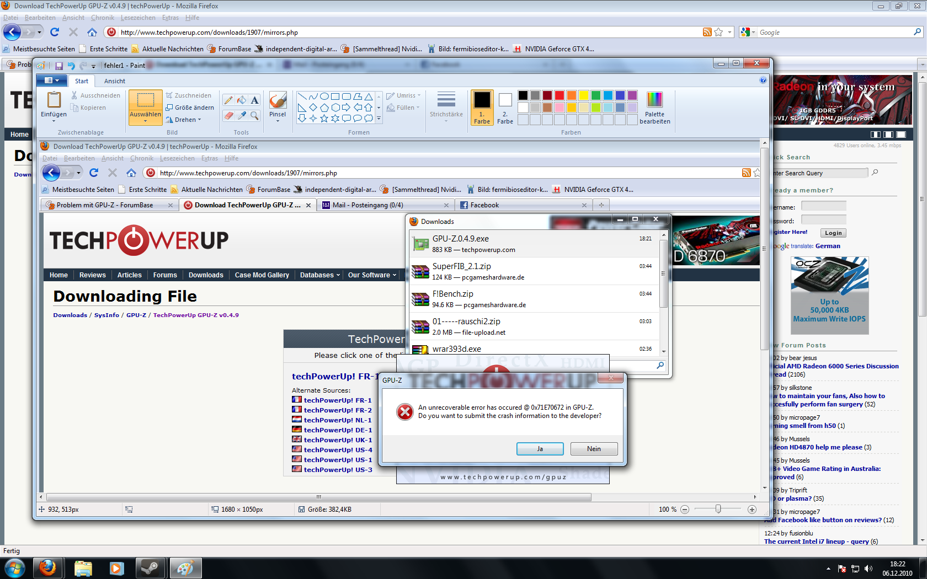Viewport: 927px width, 579px height.
Task: Select the Fill bucket tool in Paint
Action: tap(242, 100)
